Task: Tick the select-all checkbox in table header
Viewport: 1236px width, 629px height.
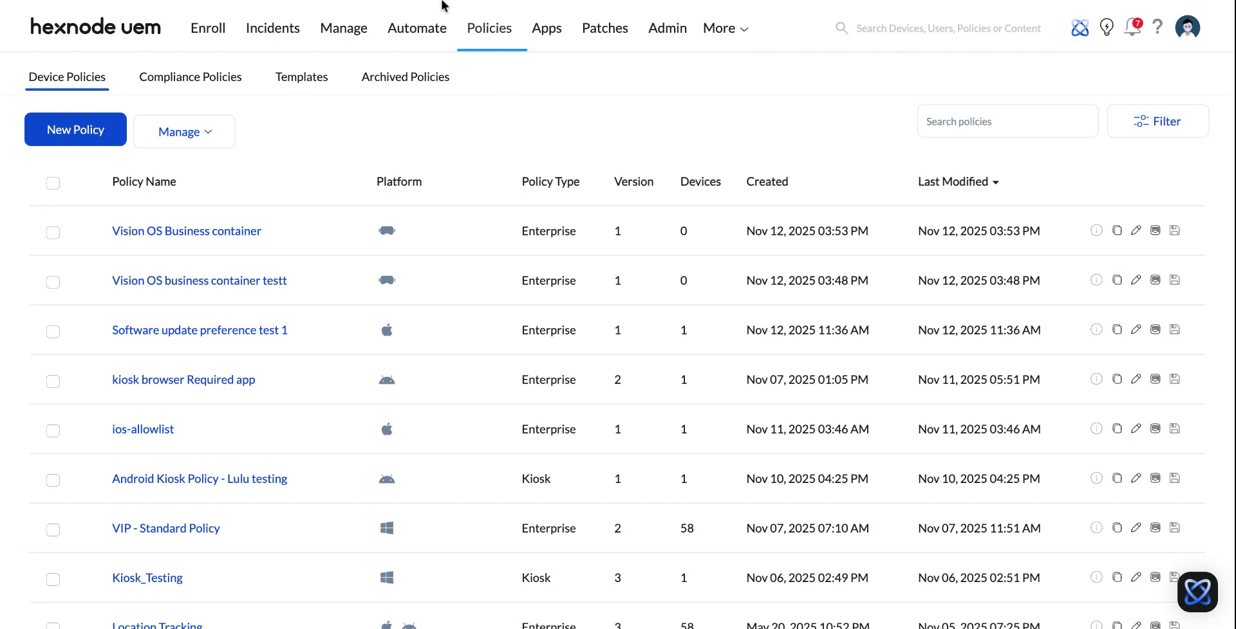Action: click(53, 183)
